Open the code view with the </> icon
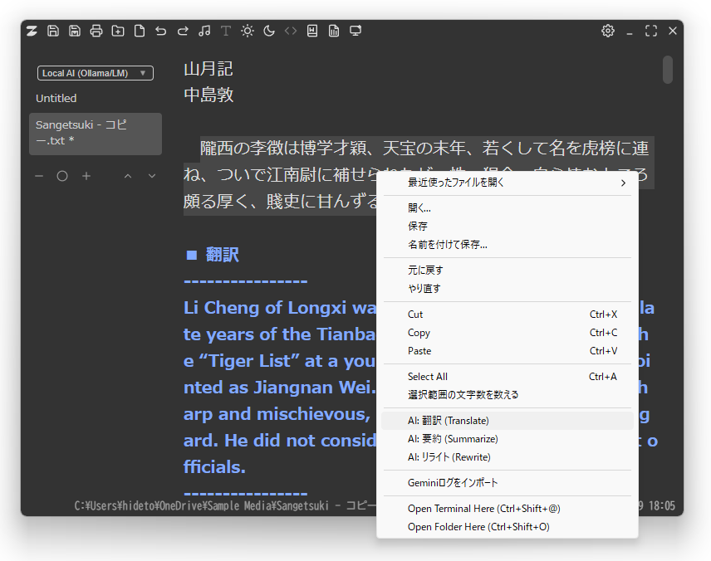Screen dimensions: 711x561 click(290, 31)
